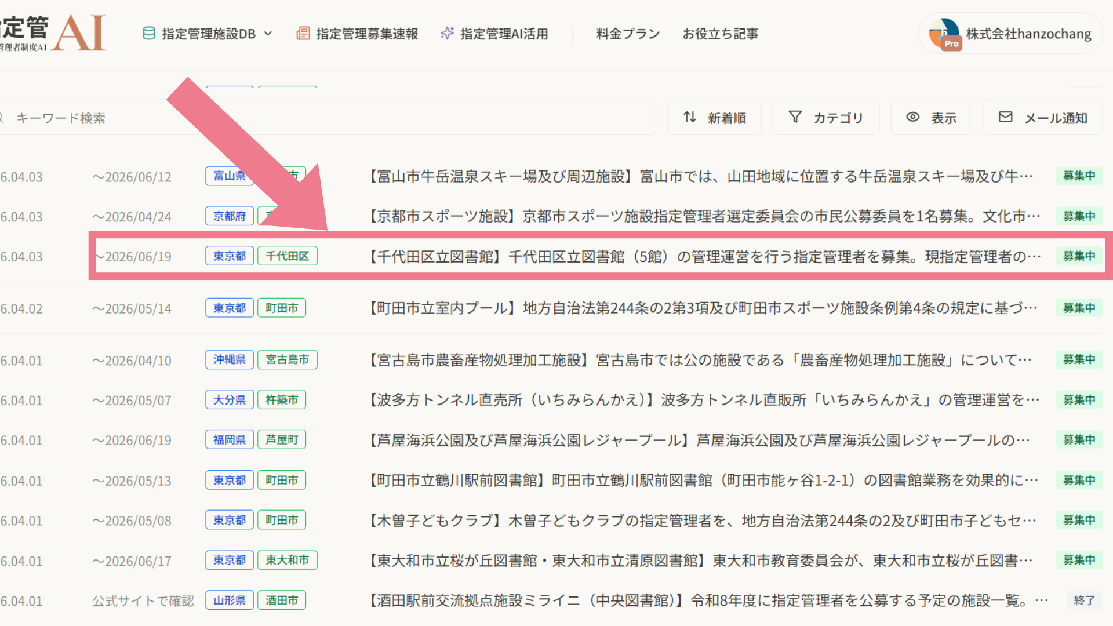The image size is (1113, 626).
Task: Click the 東大和市 city tag
Action: pyautogui.click(x=287, y=560)
